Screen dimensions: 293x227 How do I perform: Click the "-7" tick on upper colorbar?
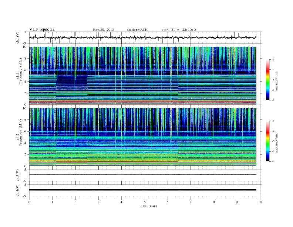coord(273,100)
